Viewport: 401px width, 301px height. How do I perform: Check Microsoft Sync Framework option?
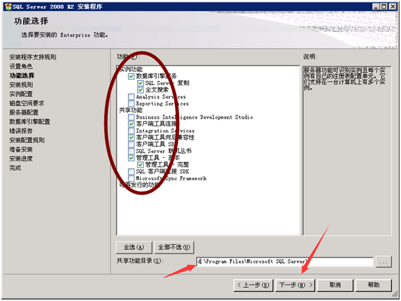[131, 178]
